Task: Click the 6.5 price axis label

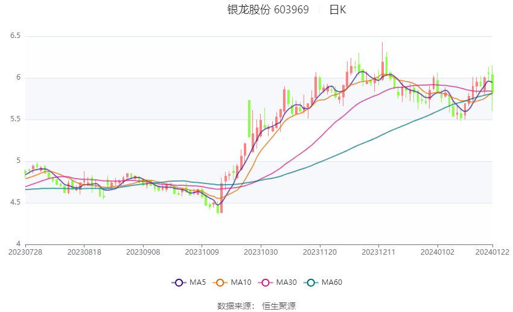Action: click(15, 36)
